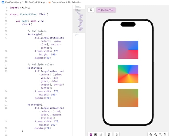Zoom canvas to fit
This screenshot has width=169, height=136.
[160, 134]
